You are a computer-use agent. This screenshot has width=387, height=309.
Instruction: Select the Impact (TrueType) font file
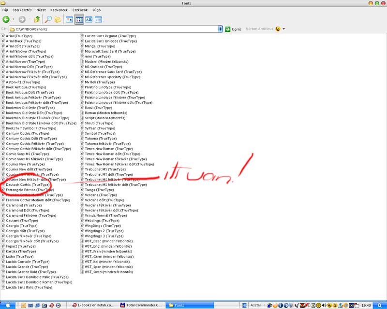coord(20,246)
